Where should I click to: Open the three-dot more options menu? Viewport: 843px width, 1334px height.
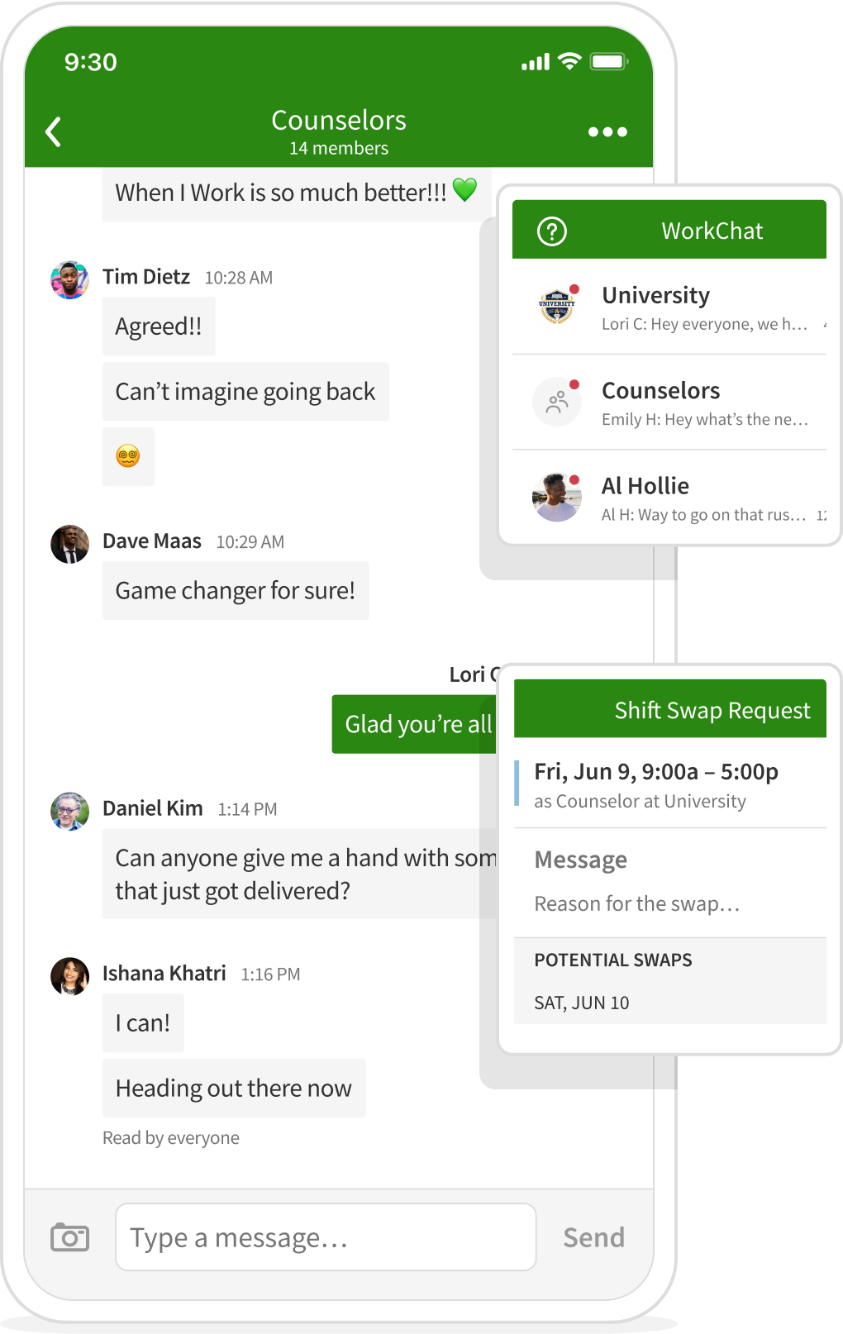(x=607, y=132)
